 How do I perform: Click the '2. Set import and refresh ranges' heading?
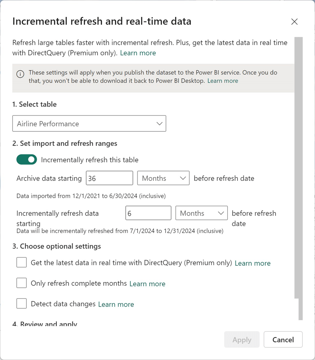(65, 143)
